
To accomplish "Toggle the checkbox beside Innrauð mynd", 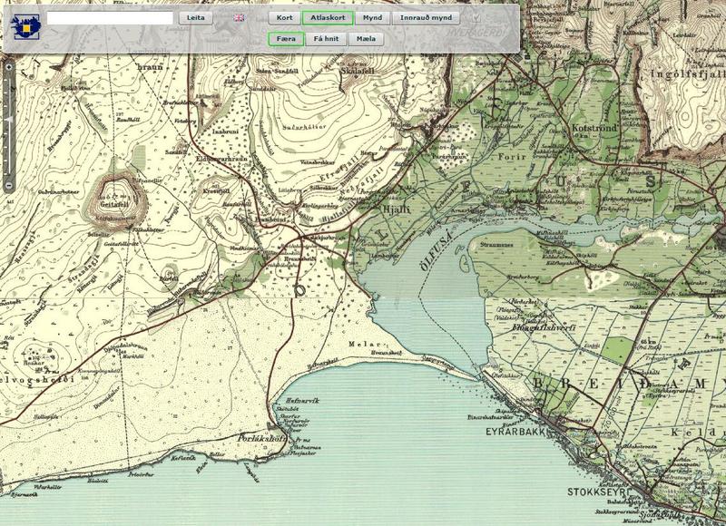I will point(476,18).
